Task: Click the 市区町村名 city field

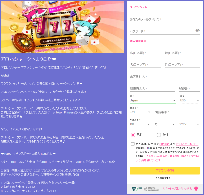Action: [165, 77]
